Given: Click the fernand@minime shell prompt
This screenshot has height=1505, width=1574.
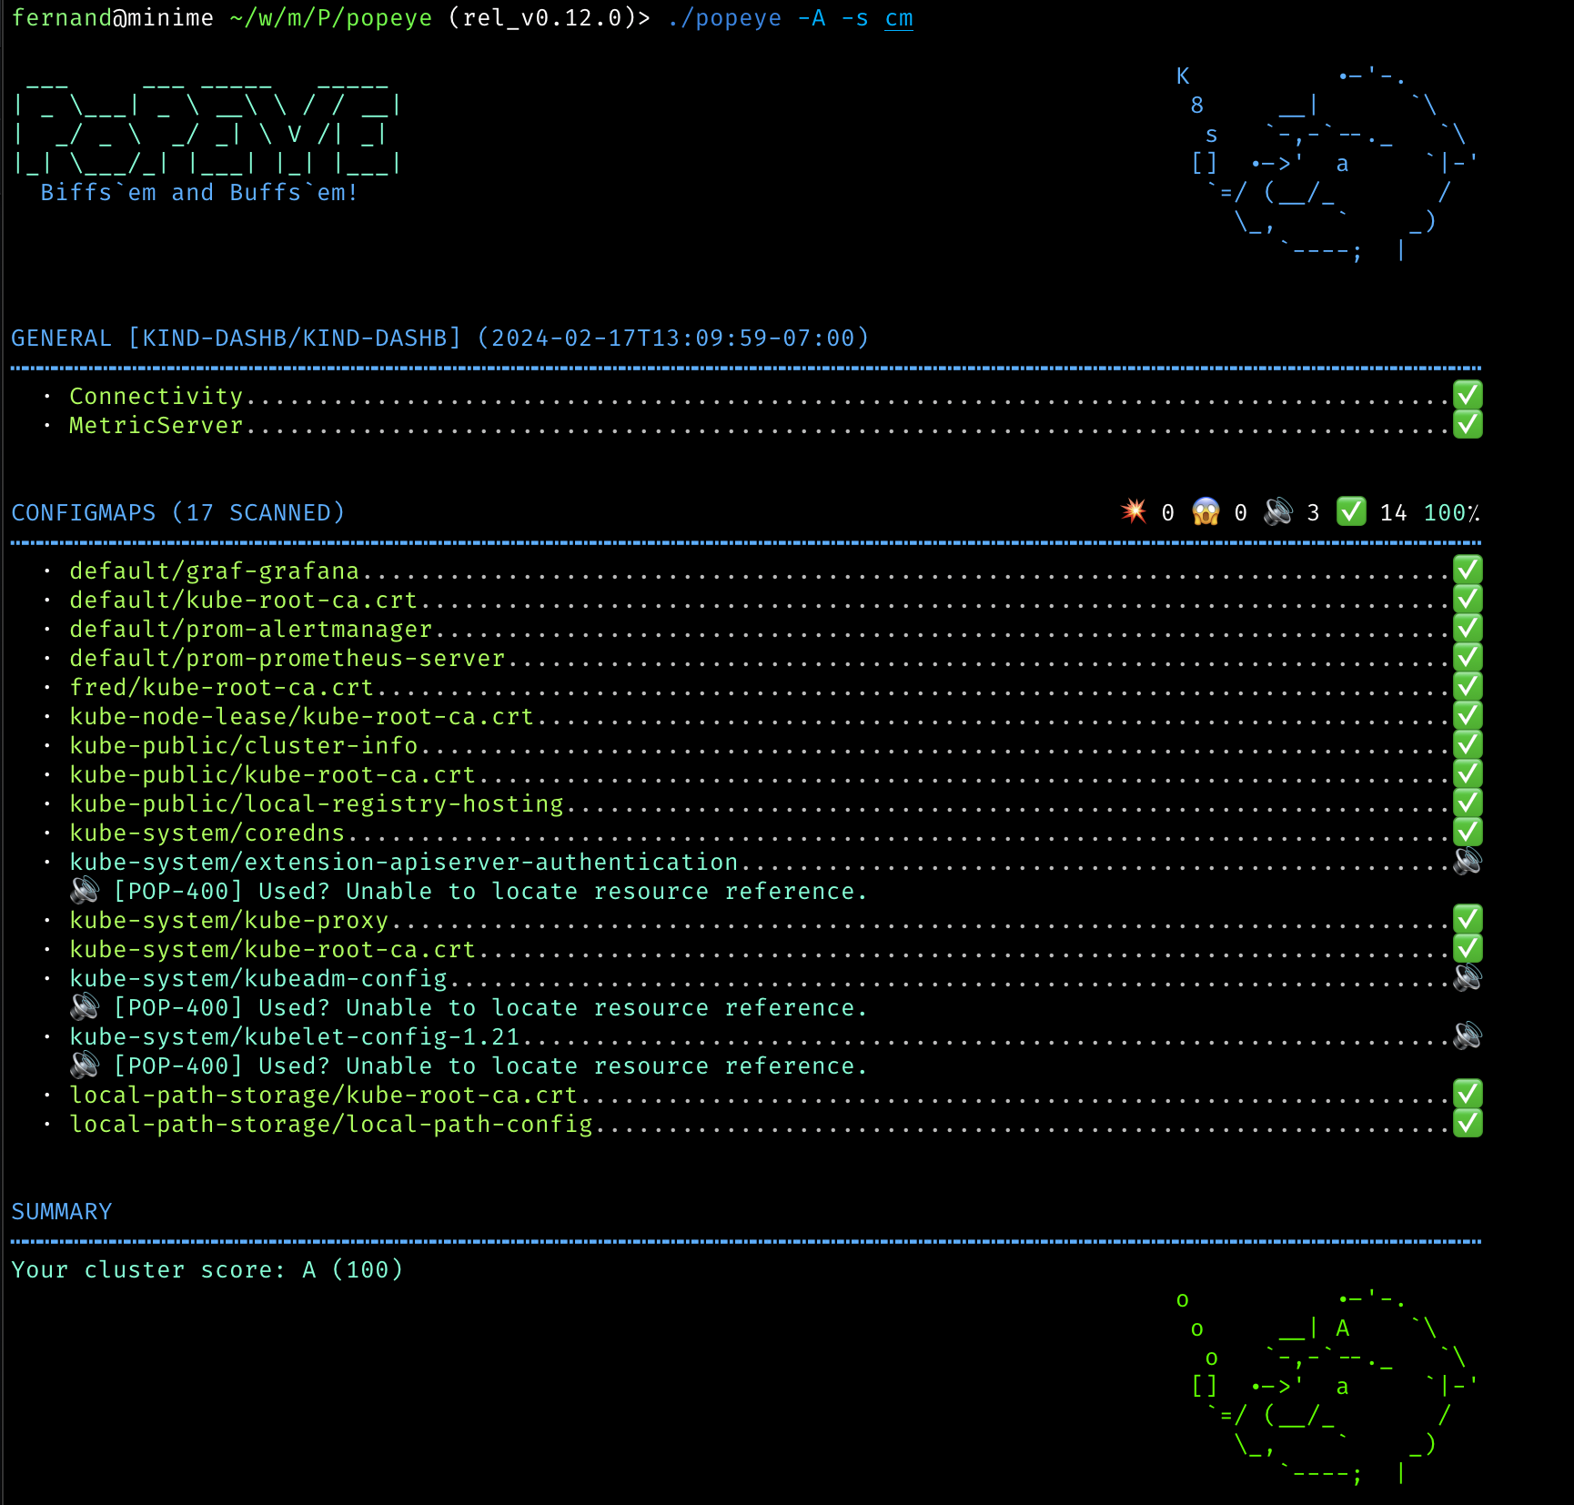Looking at the screenshot, I should click(109, 17).
